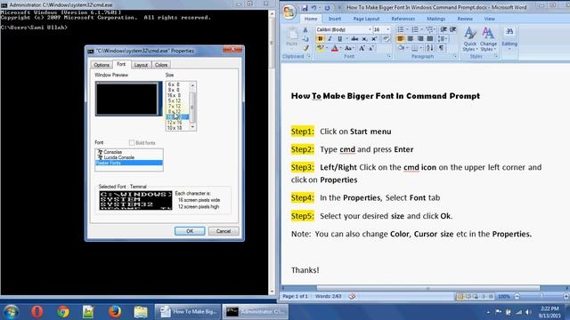Viewport: 570px width, 320px height.
Task: Open the Change Case Aa dropdown
Action: click(349, 48)
